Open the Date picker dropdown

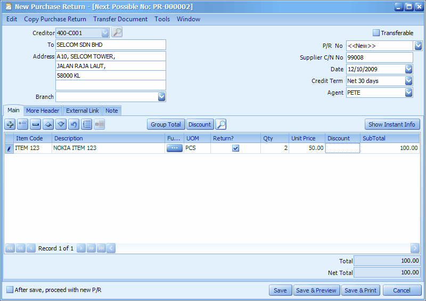click(408, 69)
